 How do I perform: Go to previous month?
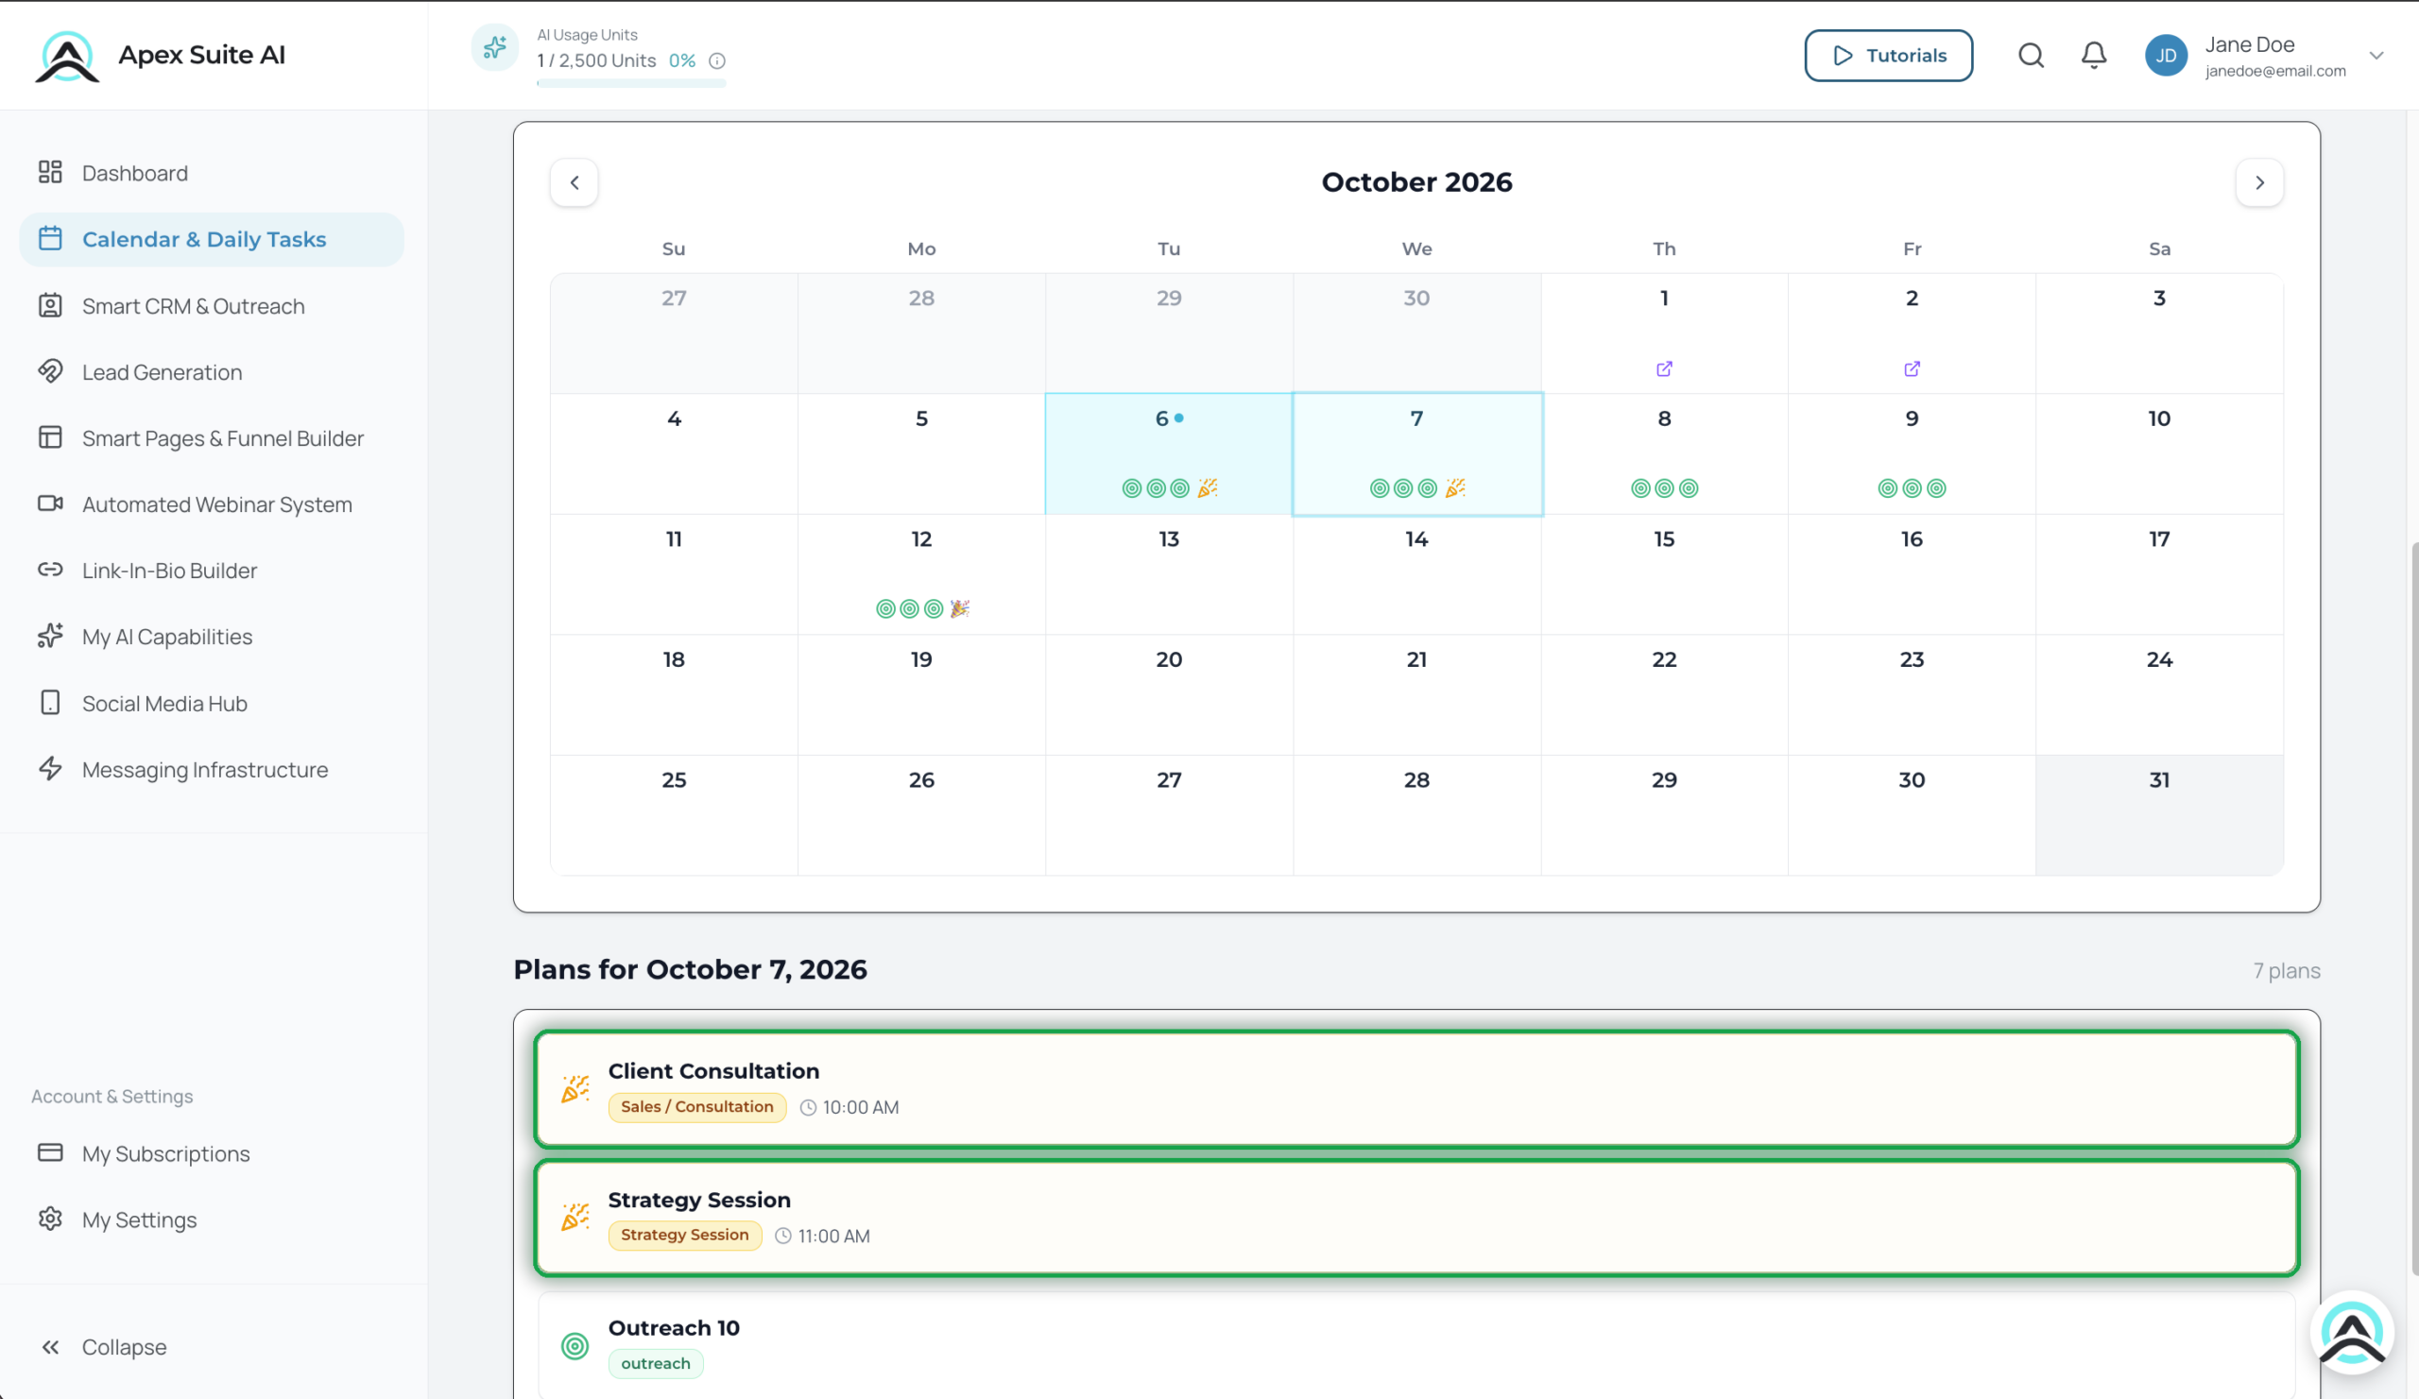coord(574,182)
